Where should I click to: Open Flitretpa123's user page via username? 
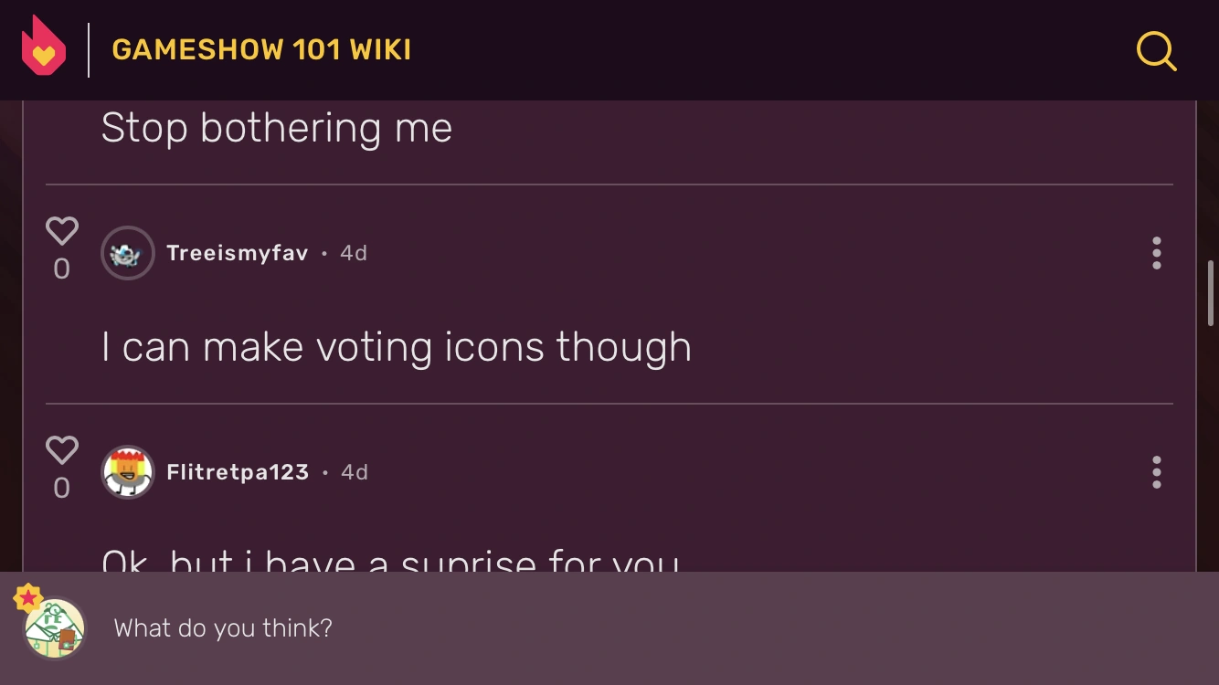click(238, 472)
